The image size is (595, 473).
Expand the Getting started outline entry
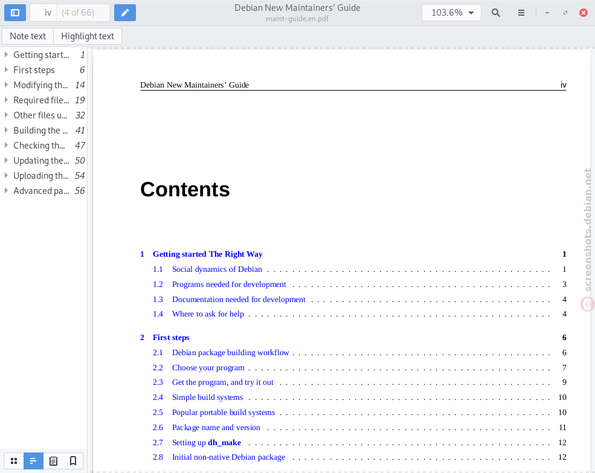click(6, 54)
